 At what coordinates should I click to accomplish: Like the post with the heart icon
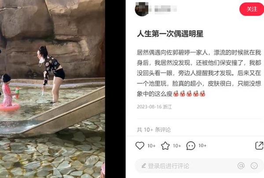pyautogui.click(x=140, y=146)
